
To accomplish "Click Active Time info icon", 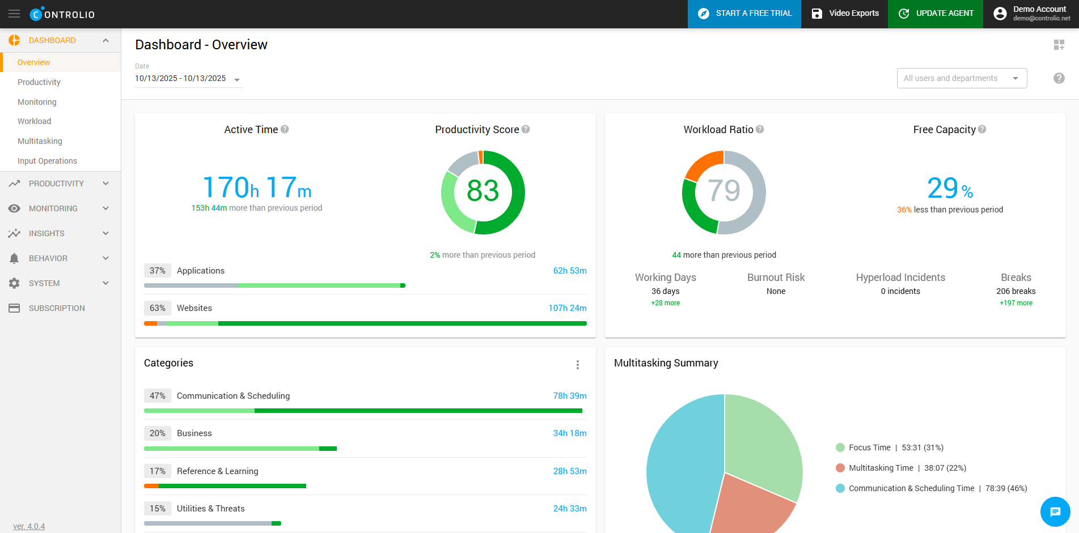I will click(285, 129).
